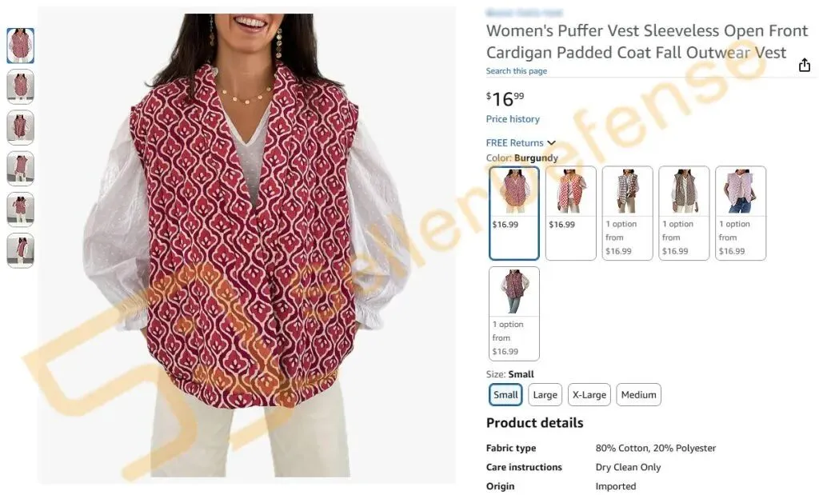Select size Large
Viewport: 819px width, 495px height.
click(x=545, y=395)
